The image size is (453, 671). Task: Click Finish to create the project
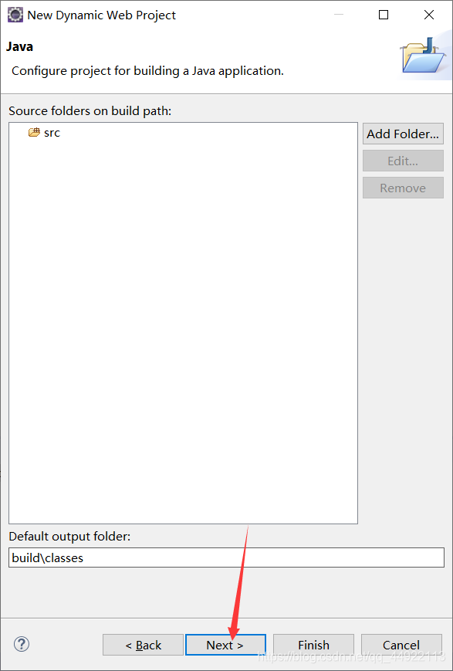point(313,645)
